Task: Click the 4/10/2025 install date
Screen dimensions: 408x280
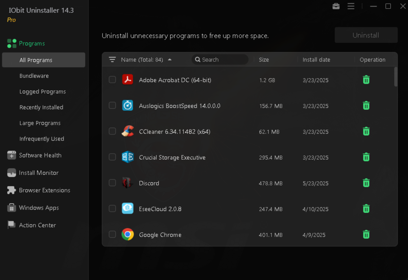Action: (x=315, y=209)
